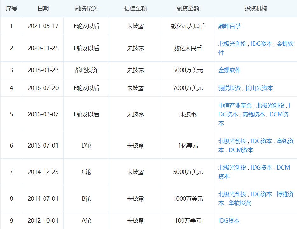This screenshot has width=297, height=229.
Task: Click the 1亿美元 amount cell
Action: [x=188, y=146]
